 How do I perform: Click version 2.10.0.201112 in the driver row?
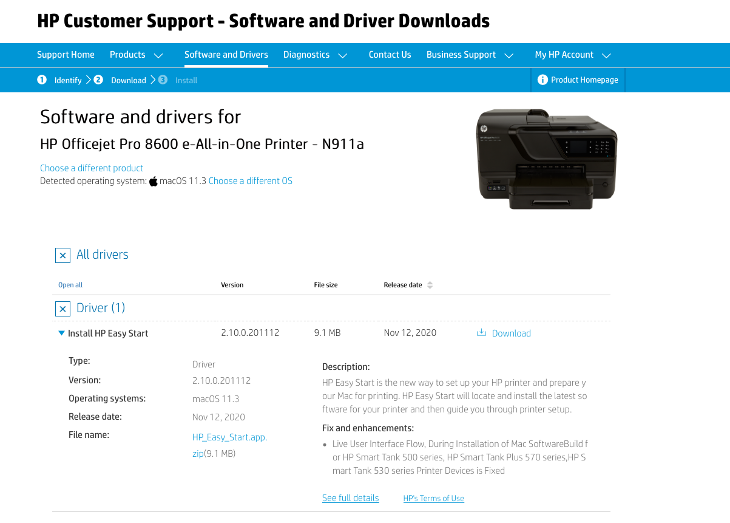[250, 333]
